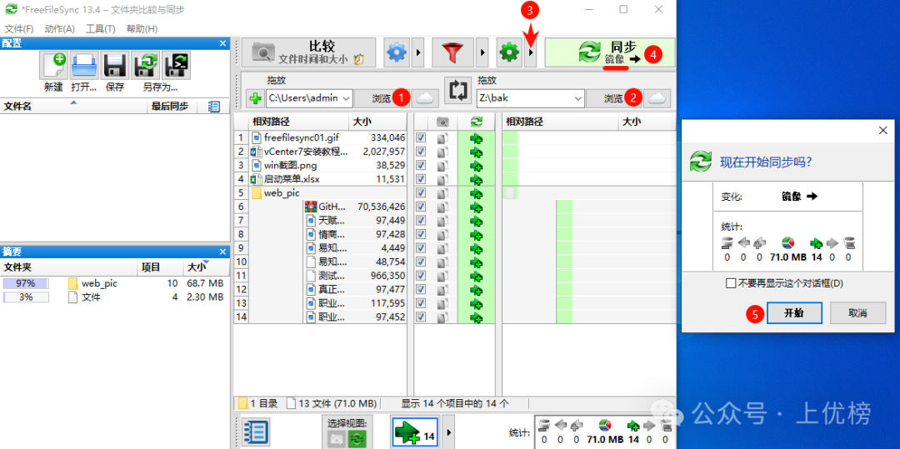
Task: Click the 开始 button to start sync
Action: click(782, 313)
